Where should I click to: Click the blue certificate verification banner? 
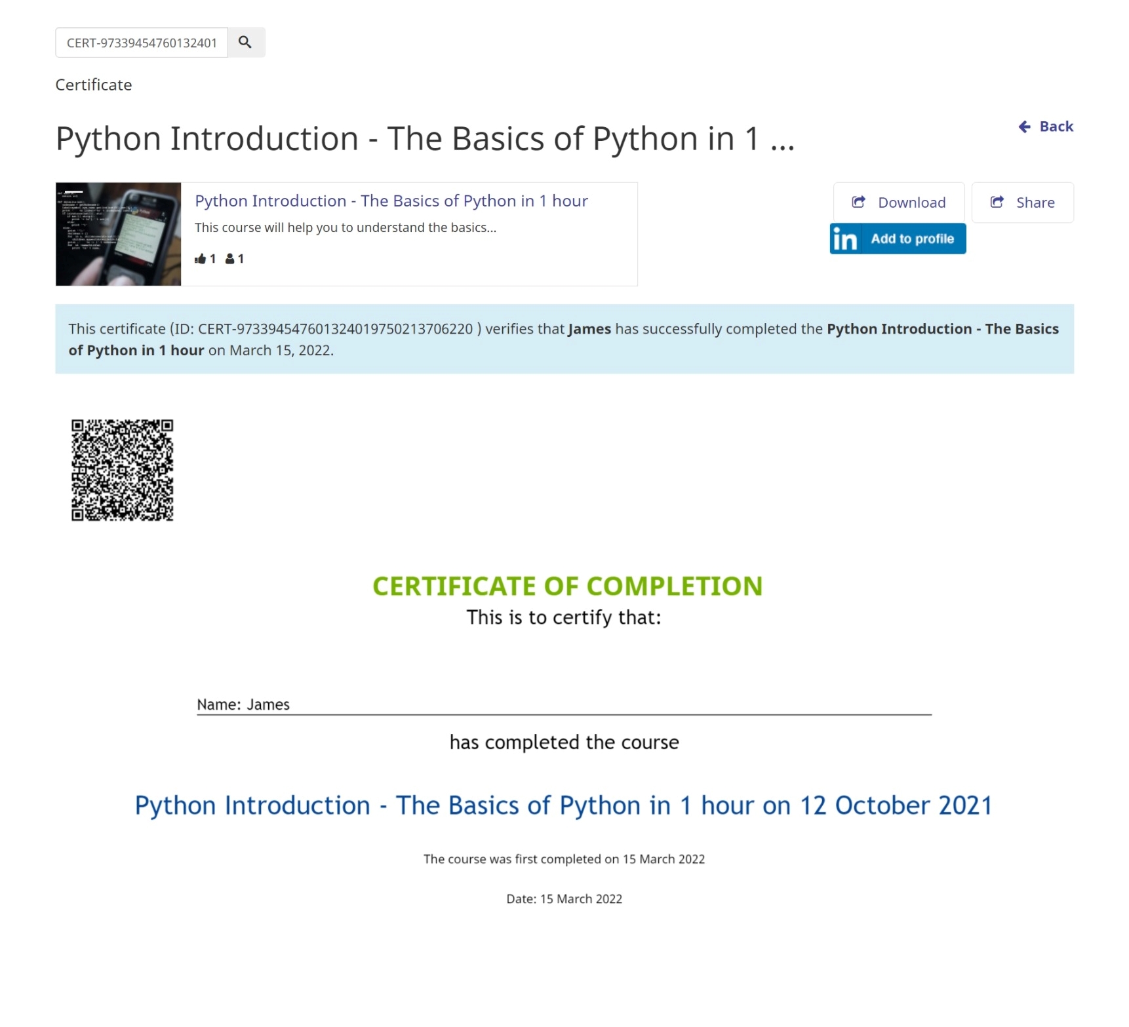564,339
